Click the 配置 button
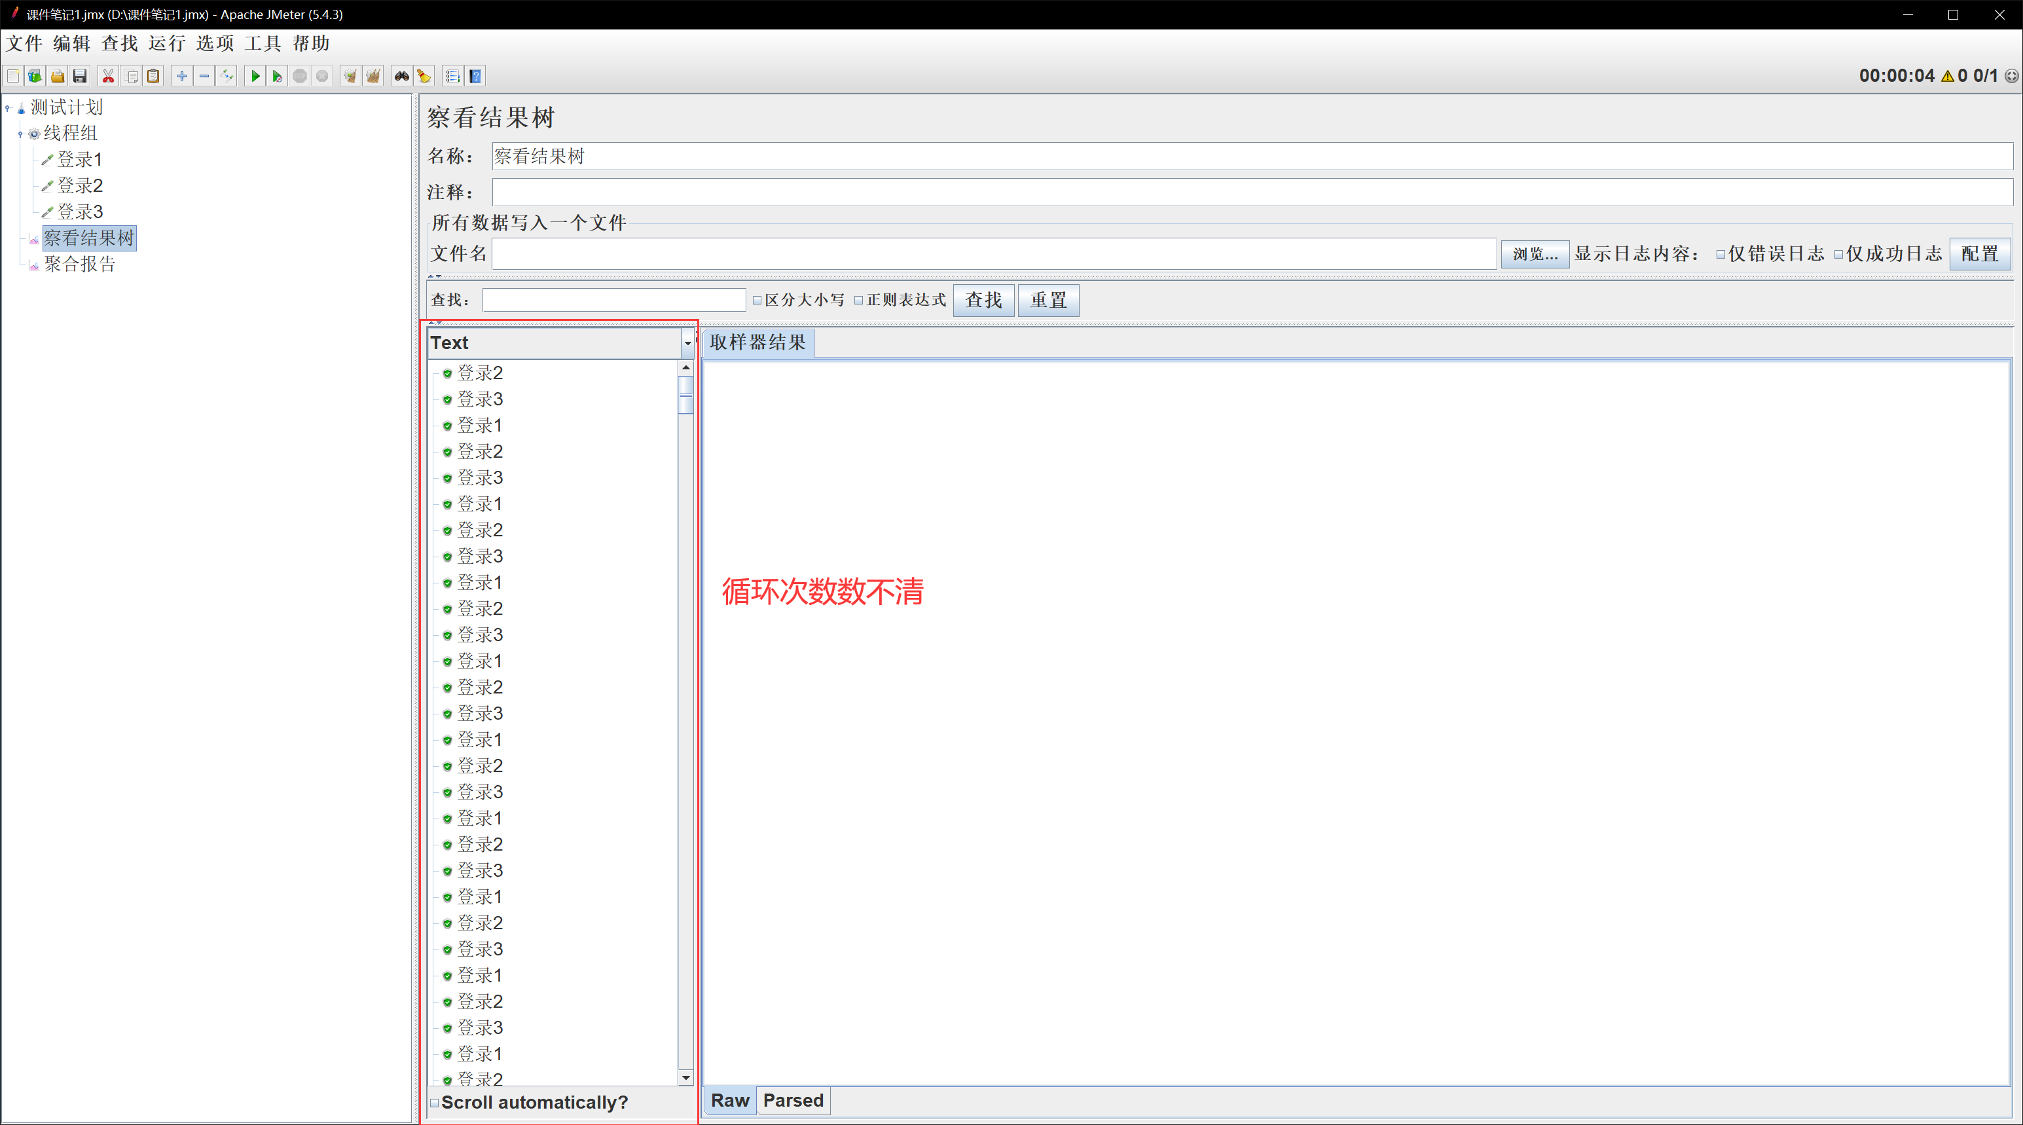The height and width of the screenshot is (1125, 2023). tap(1979, 254)
